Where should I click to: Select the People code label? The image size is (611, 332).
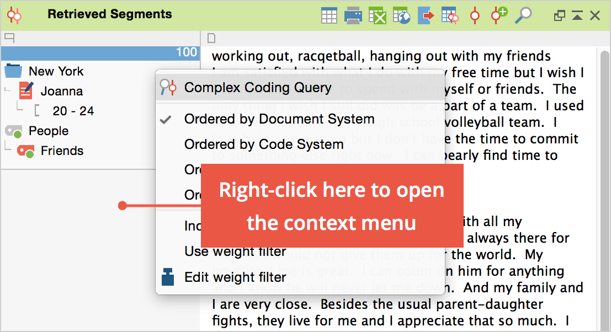coord(49,131)
